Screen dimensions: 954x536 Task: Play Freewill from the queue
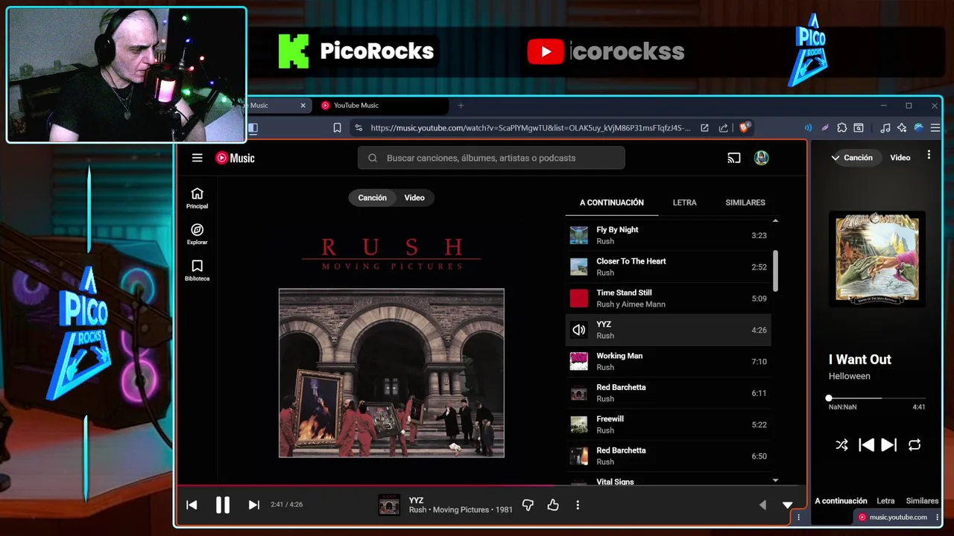(669, 424)
